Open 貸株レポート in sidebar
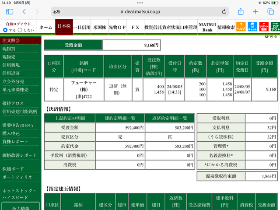The image size is (280, 210). pyautogui.click(x=15, y=142)
